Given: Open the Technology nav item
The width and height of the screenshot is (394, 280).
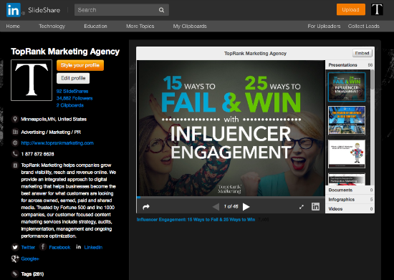Looking at the screenshot, I should pos(52,26).
